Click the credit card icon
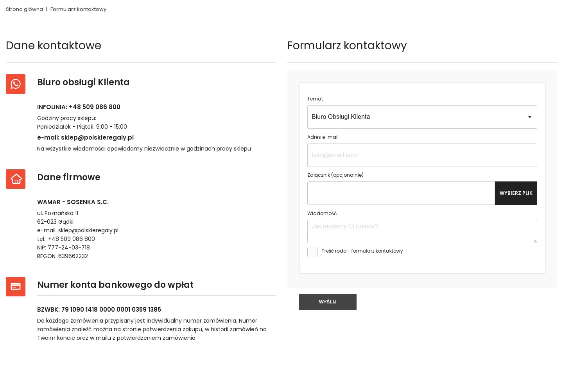 pyautogui.click(x=16, y=287)
